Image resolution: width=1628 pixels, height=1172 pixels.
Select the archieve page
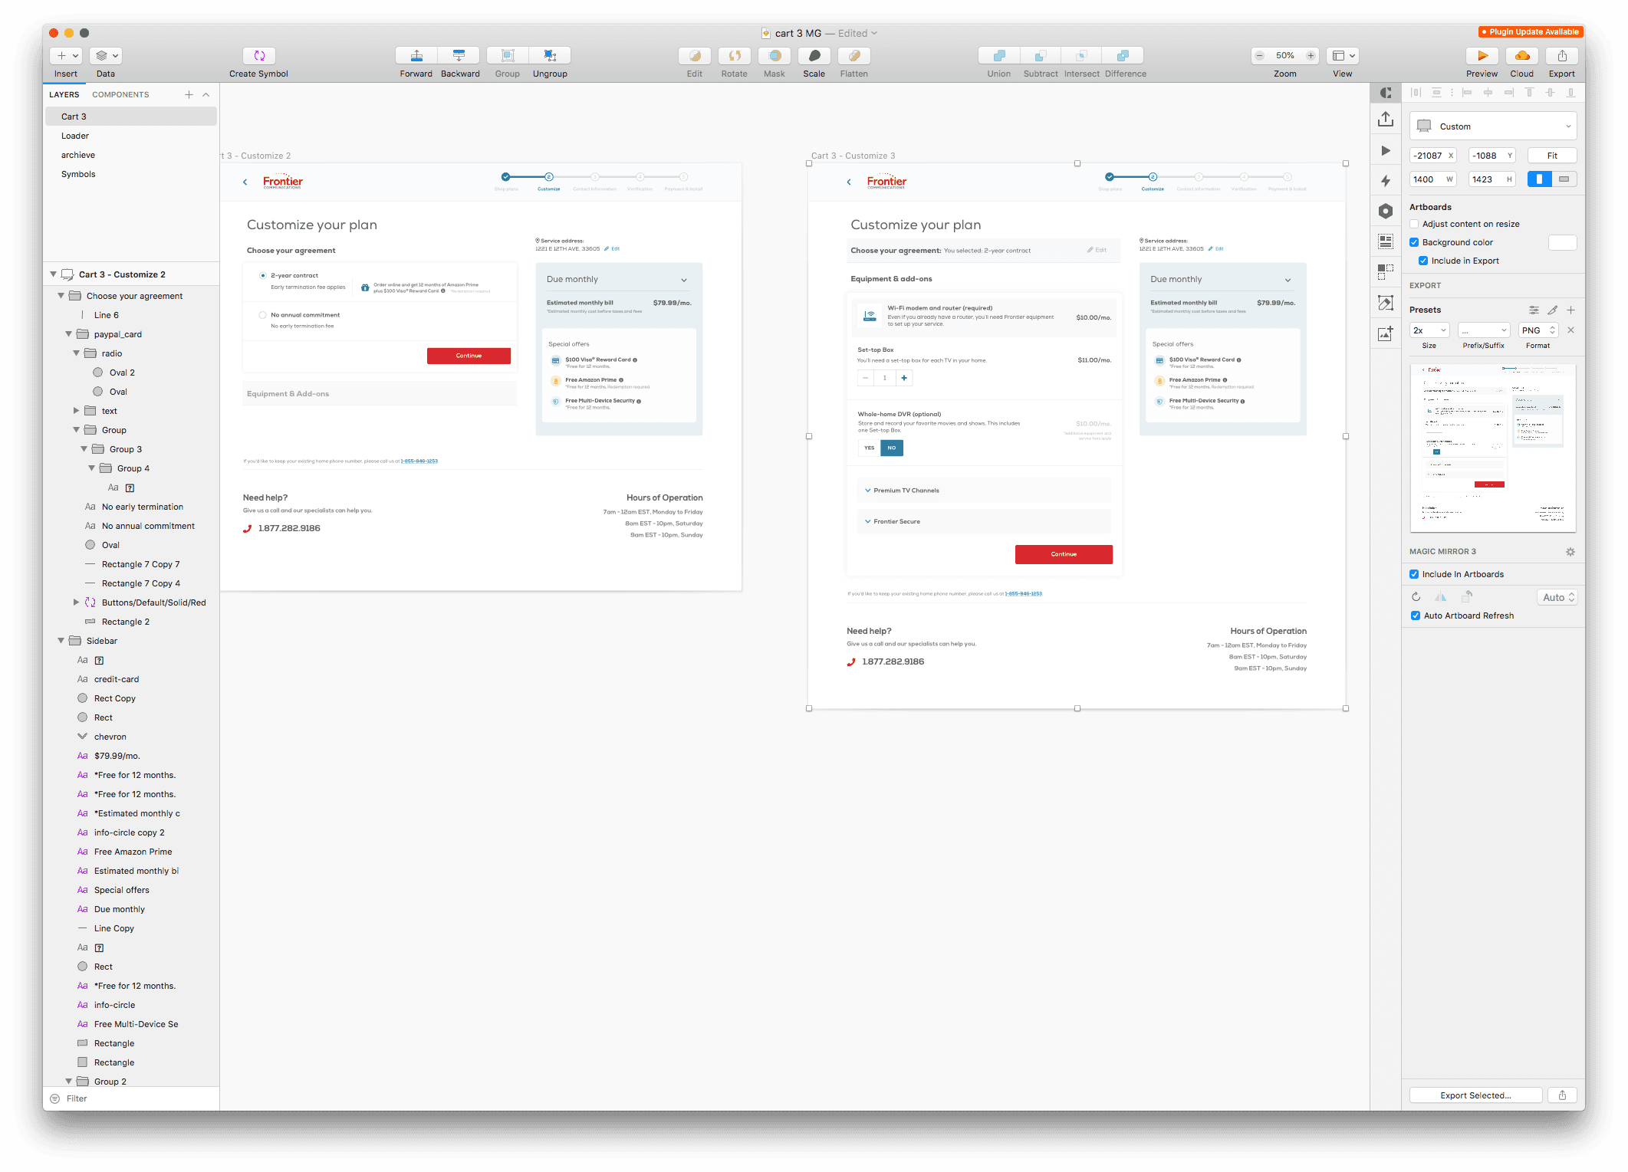point(131,155)
